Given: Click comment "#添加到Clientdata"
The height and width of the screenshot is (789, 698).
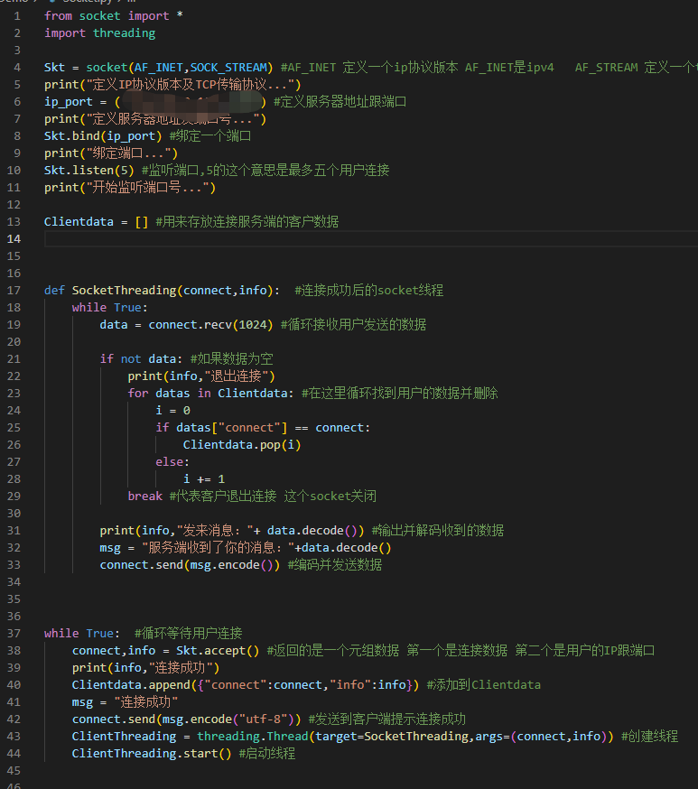Looking at the screenshot, I should (484, 685).
